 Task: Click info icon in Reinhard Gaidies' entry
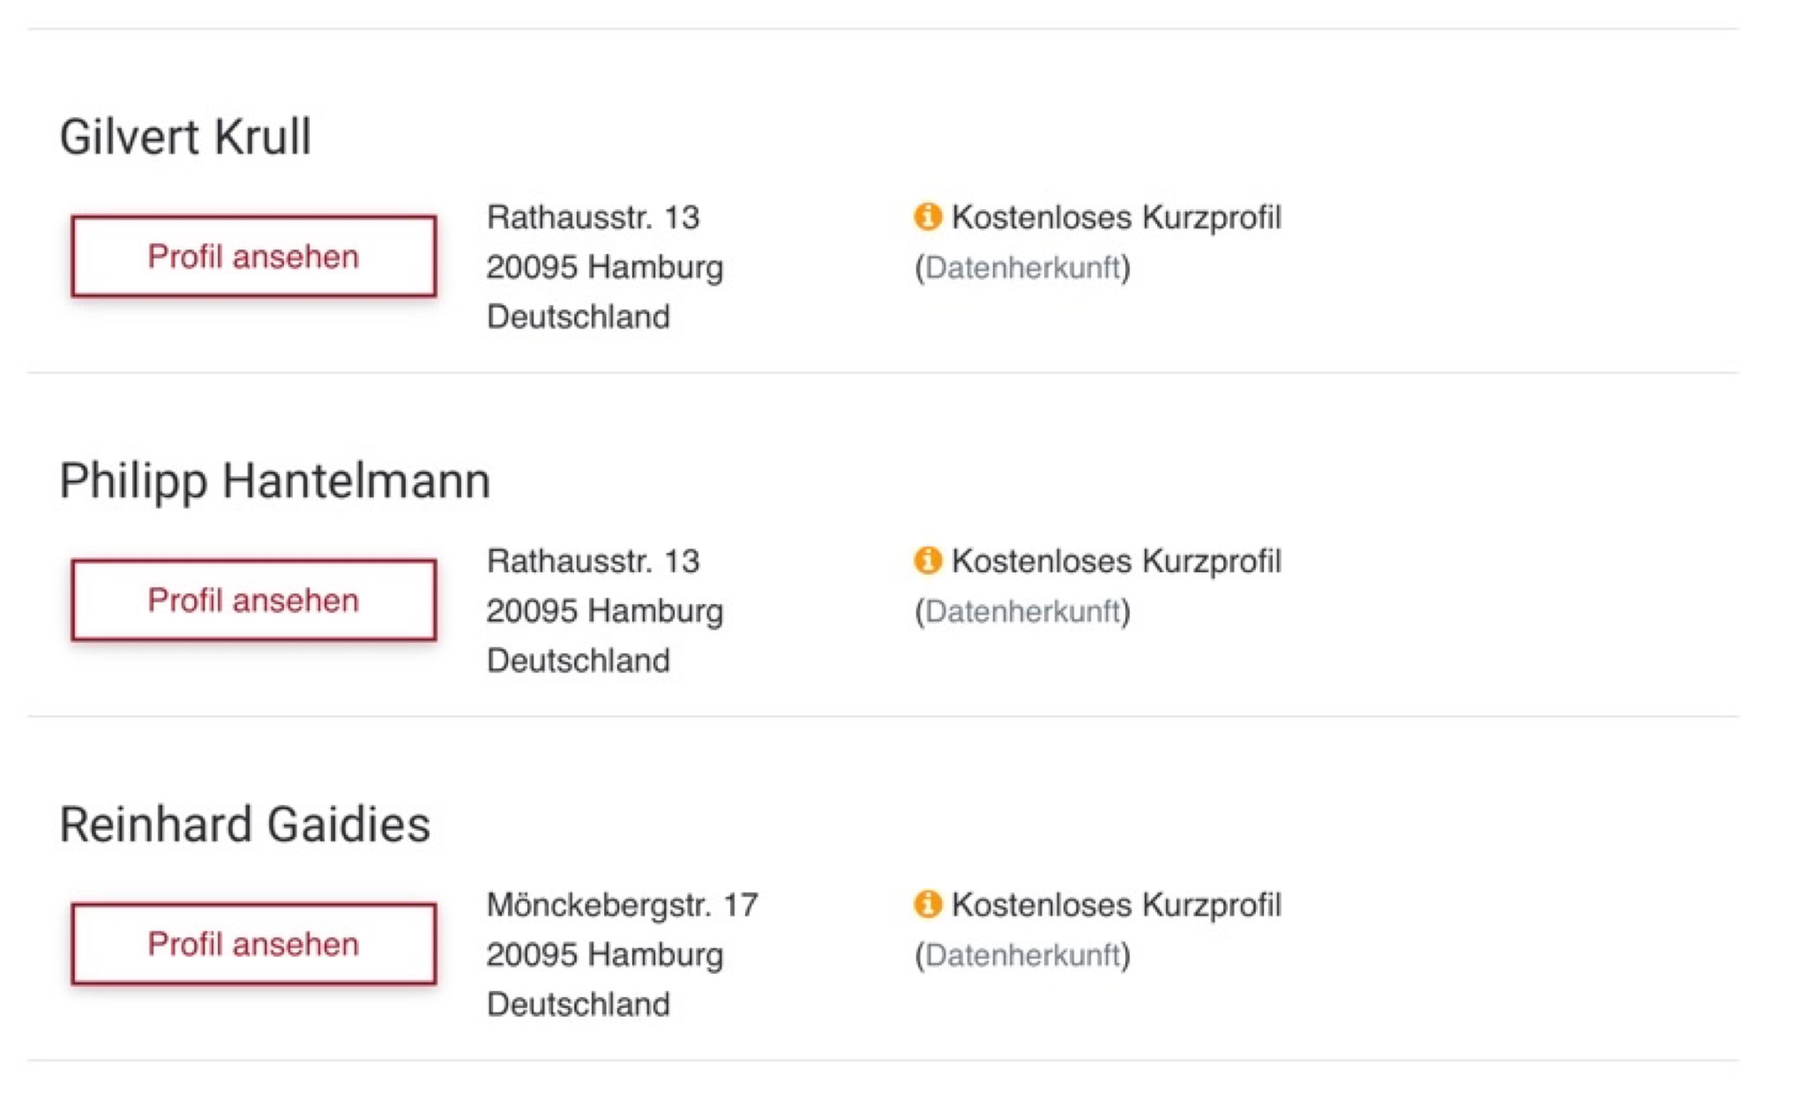tap(927, 904)
